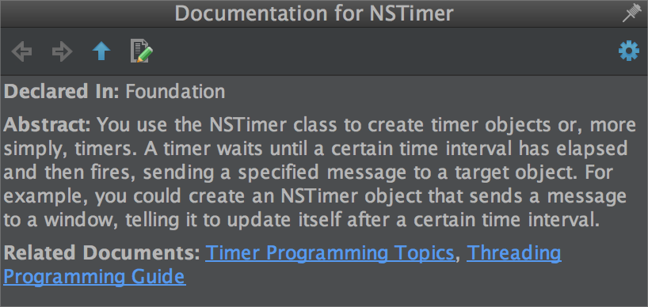The width and height of the screenshot is (648, 307).
Task: Click the wrapped 'Programming Guide' link text
Action: (x=94, y=277)
